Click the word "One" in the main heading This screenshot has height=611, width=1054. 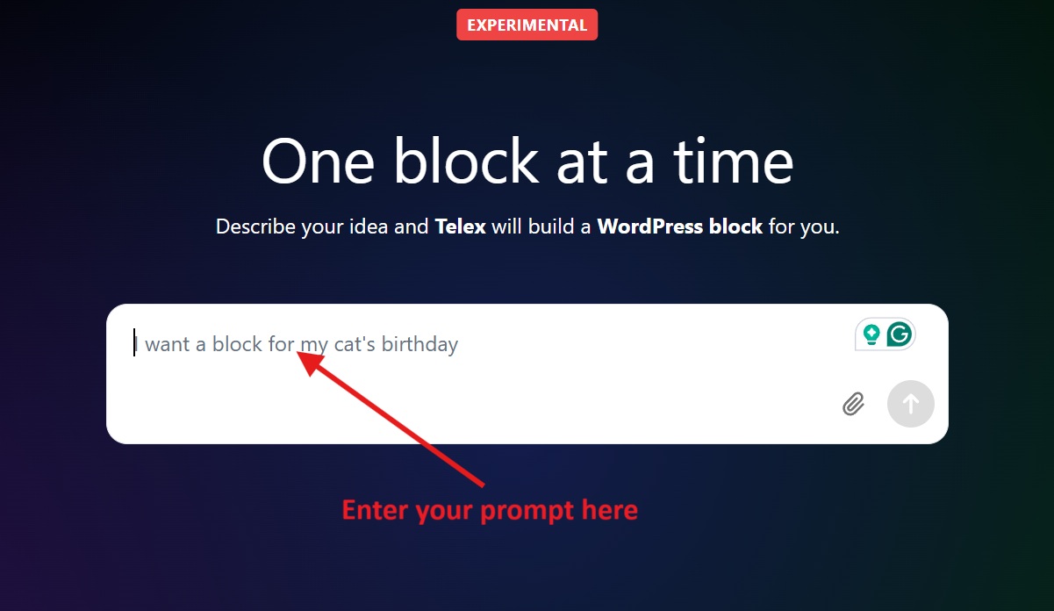(x=319, y=161)
